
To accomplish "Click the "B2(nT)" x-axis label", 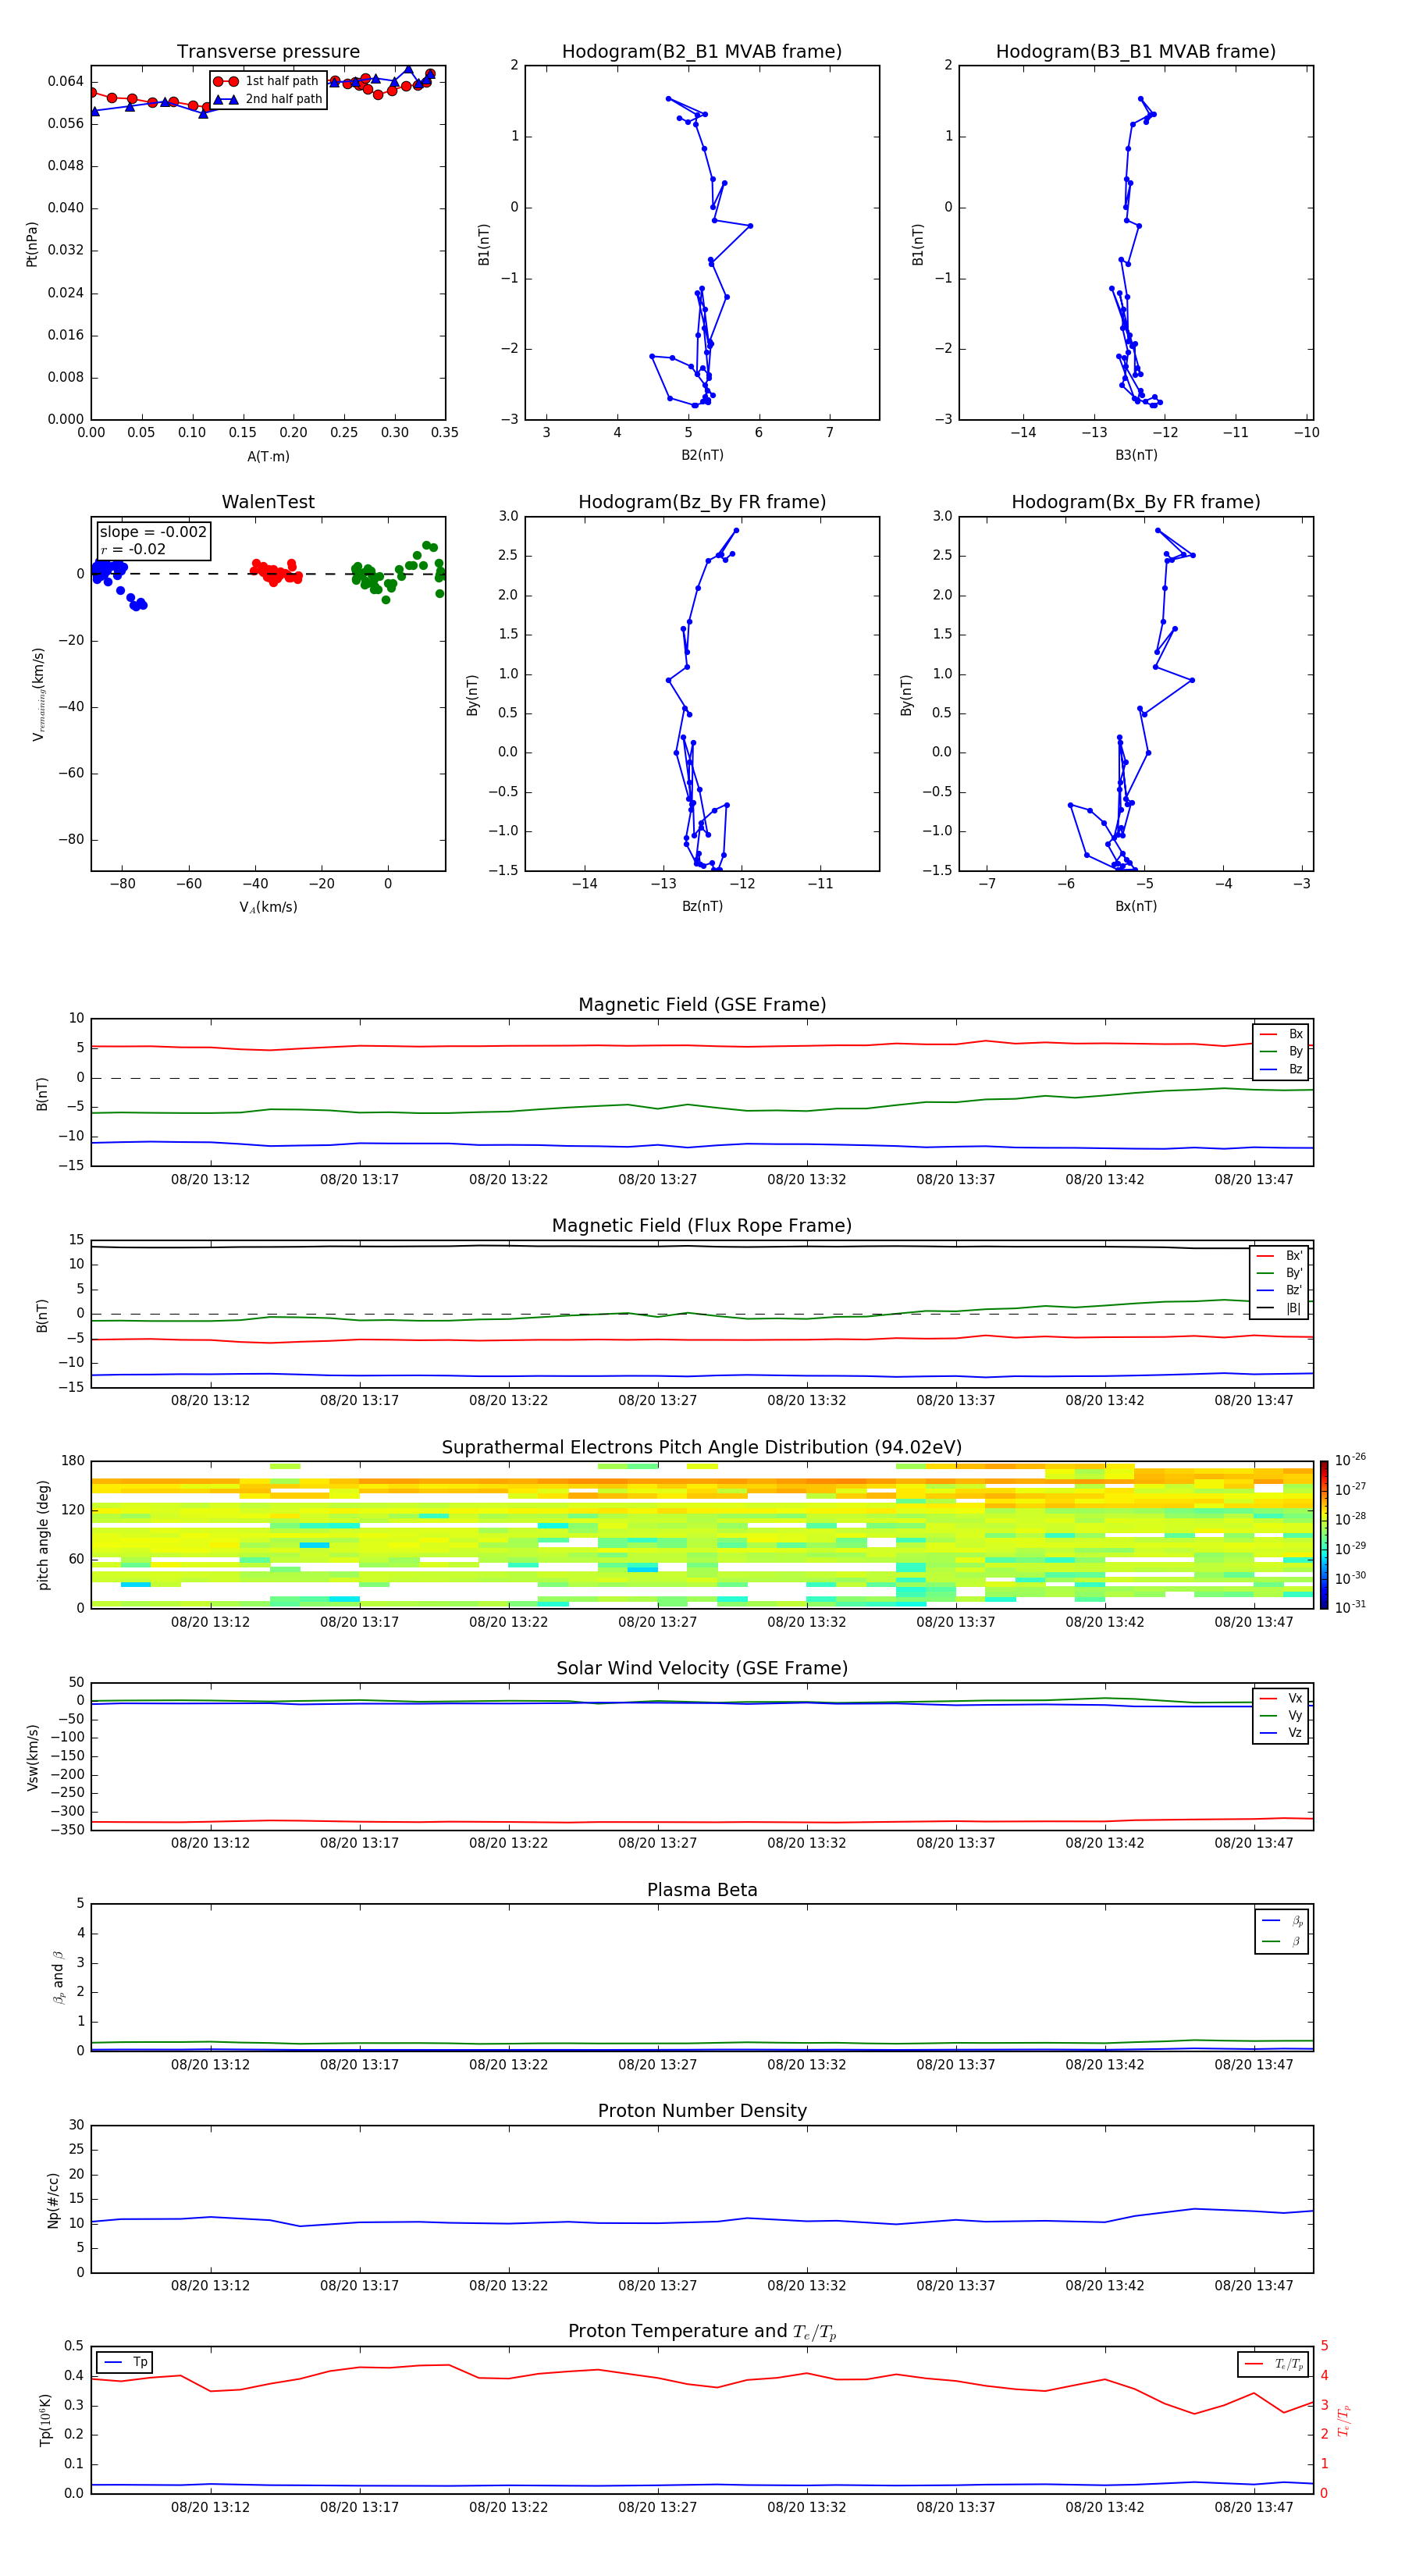I will coord(702,455).
